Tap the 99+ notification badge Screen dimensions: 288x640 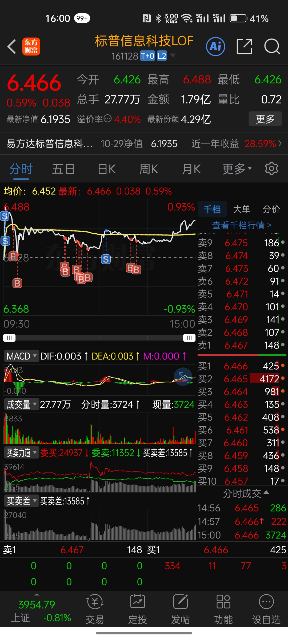click(82, 18)
